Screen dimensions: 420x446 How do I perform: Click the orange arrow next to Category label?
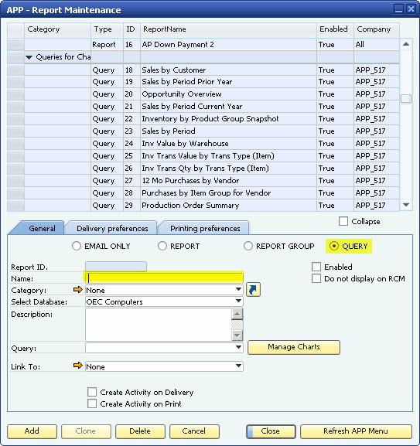tap(77, 290)
